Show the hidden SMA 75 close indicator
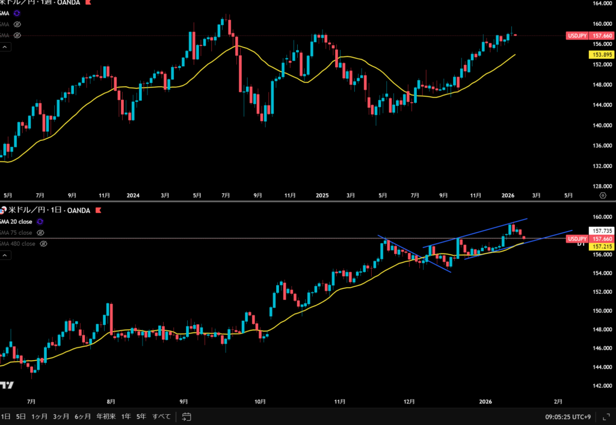This screenshot has height=425, width=616. (x=40, y=232)
